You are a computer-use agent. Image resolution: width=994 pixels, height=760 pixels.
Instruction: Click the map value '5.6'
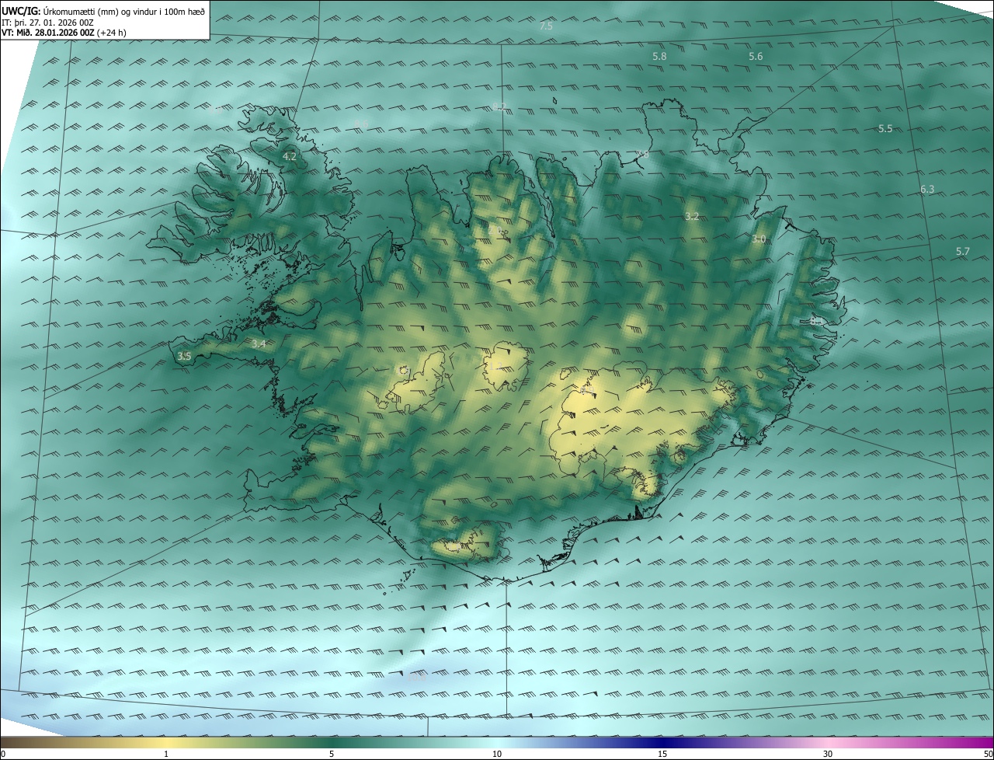pos(756,57)
